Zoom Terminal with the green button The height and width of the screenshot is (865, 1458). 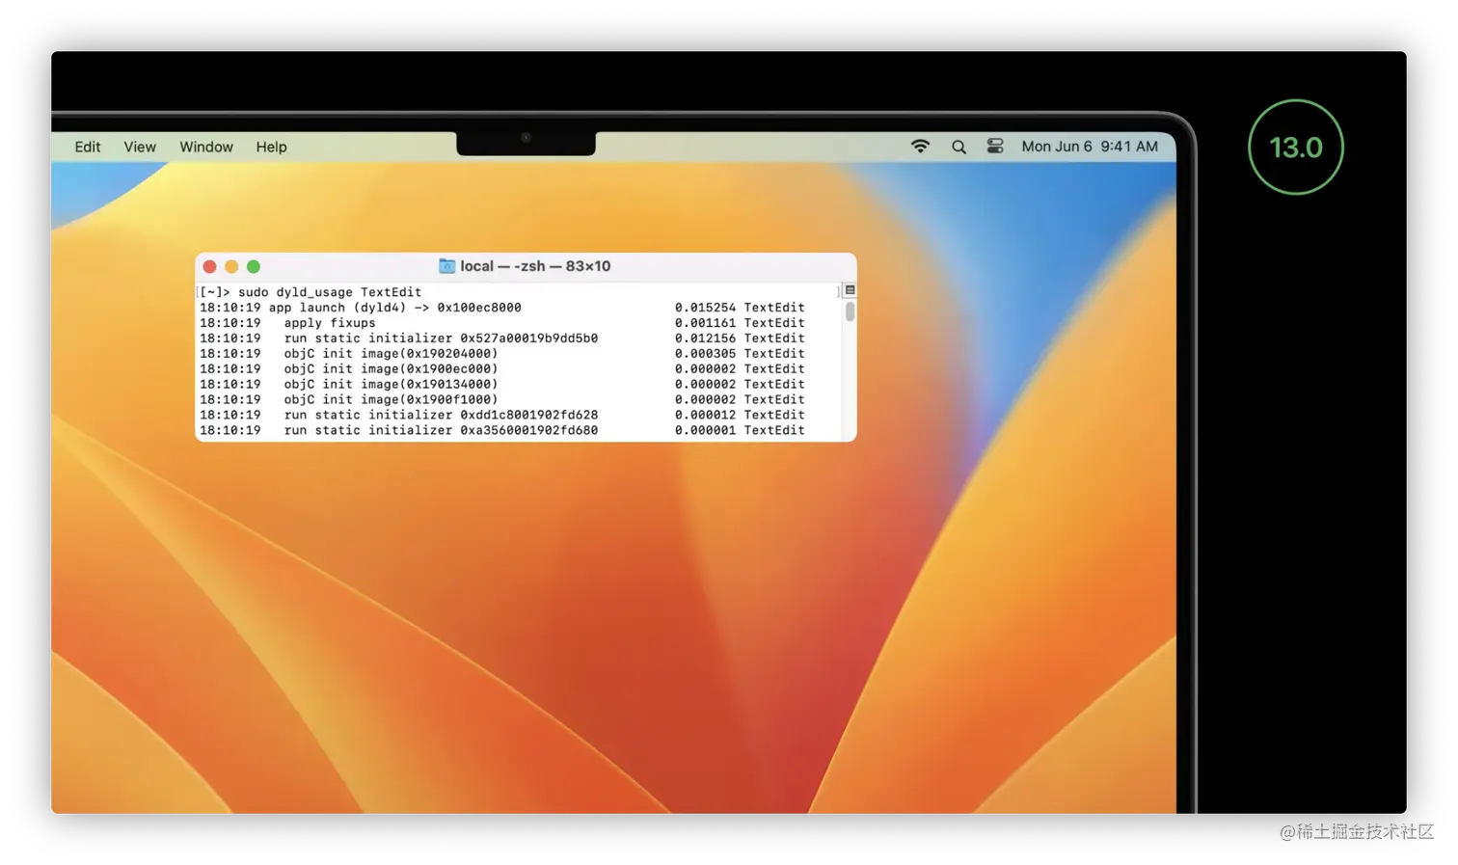254,266
